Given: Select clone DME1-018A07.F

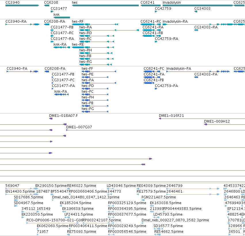Looking at the screenshot, I should coord(51,119).
